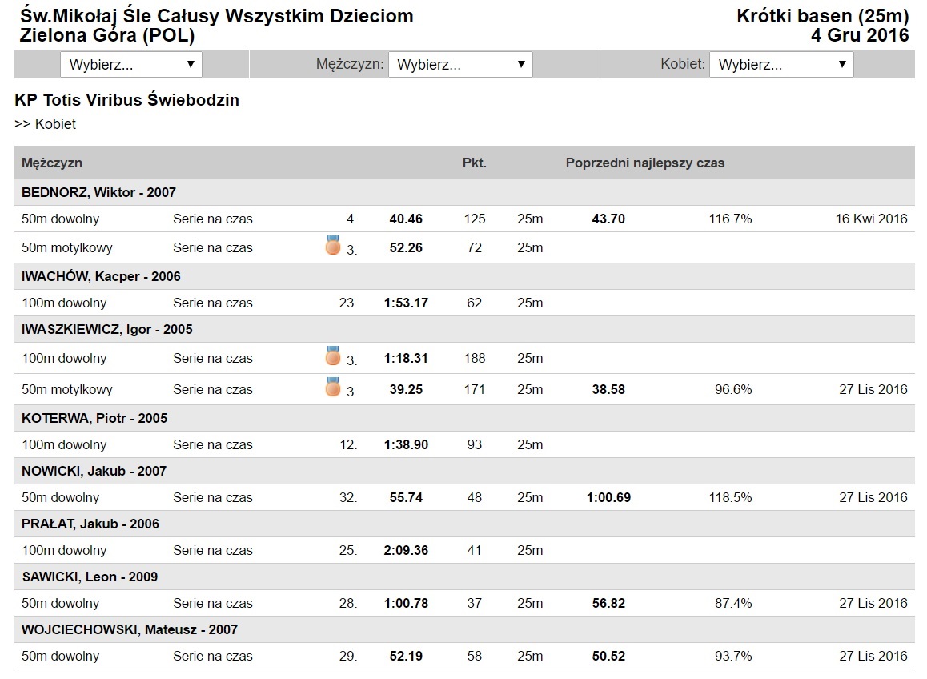
Task: Open swimmer KOTERWA, Piotr - 2005
Action: point(94,418)
